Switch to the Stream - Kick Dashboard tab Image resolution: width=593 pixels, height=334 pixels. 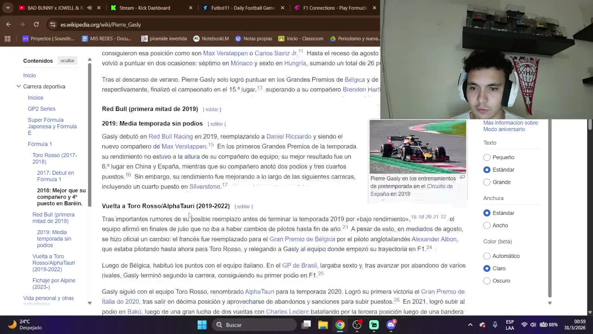tap(145, 8)
